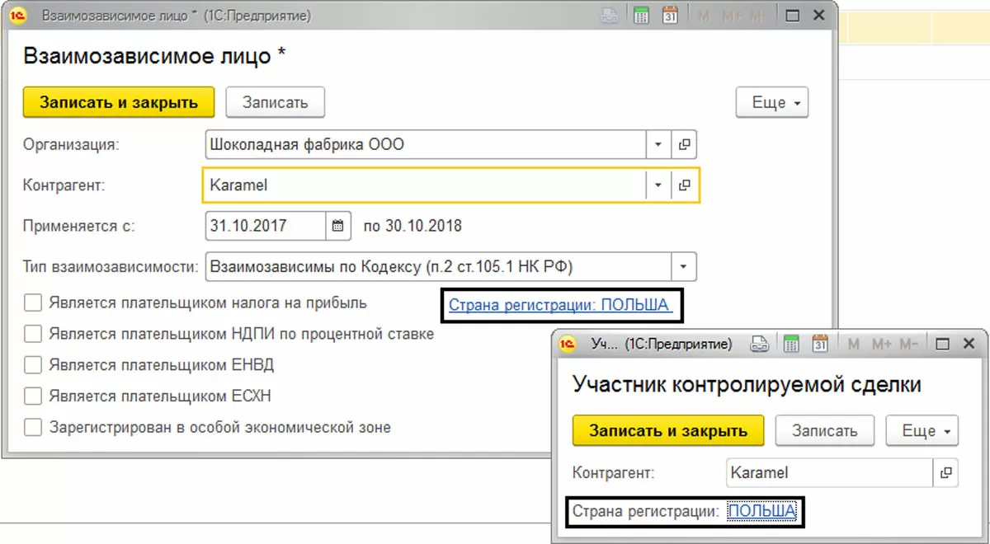Image resolution: width=990 pixels, height=544 pixels.
Task: Click M memory button in main window title bar
Action: click(704, 16)
